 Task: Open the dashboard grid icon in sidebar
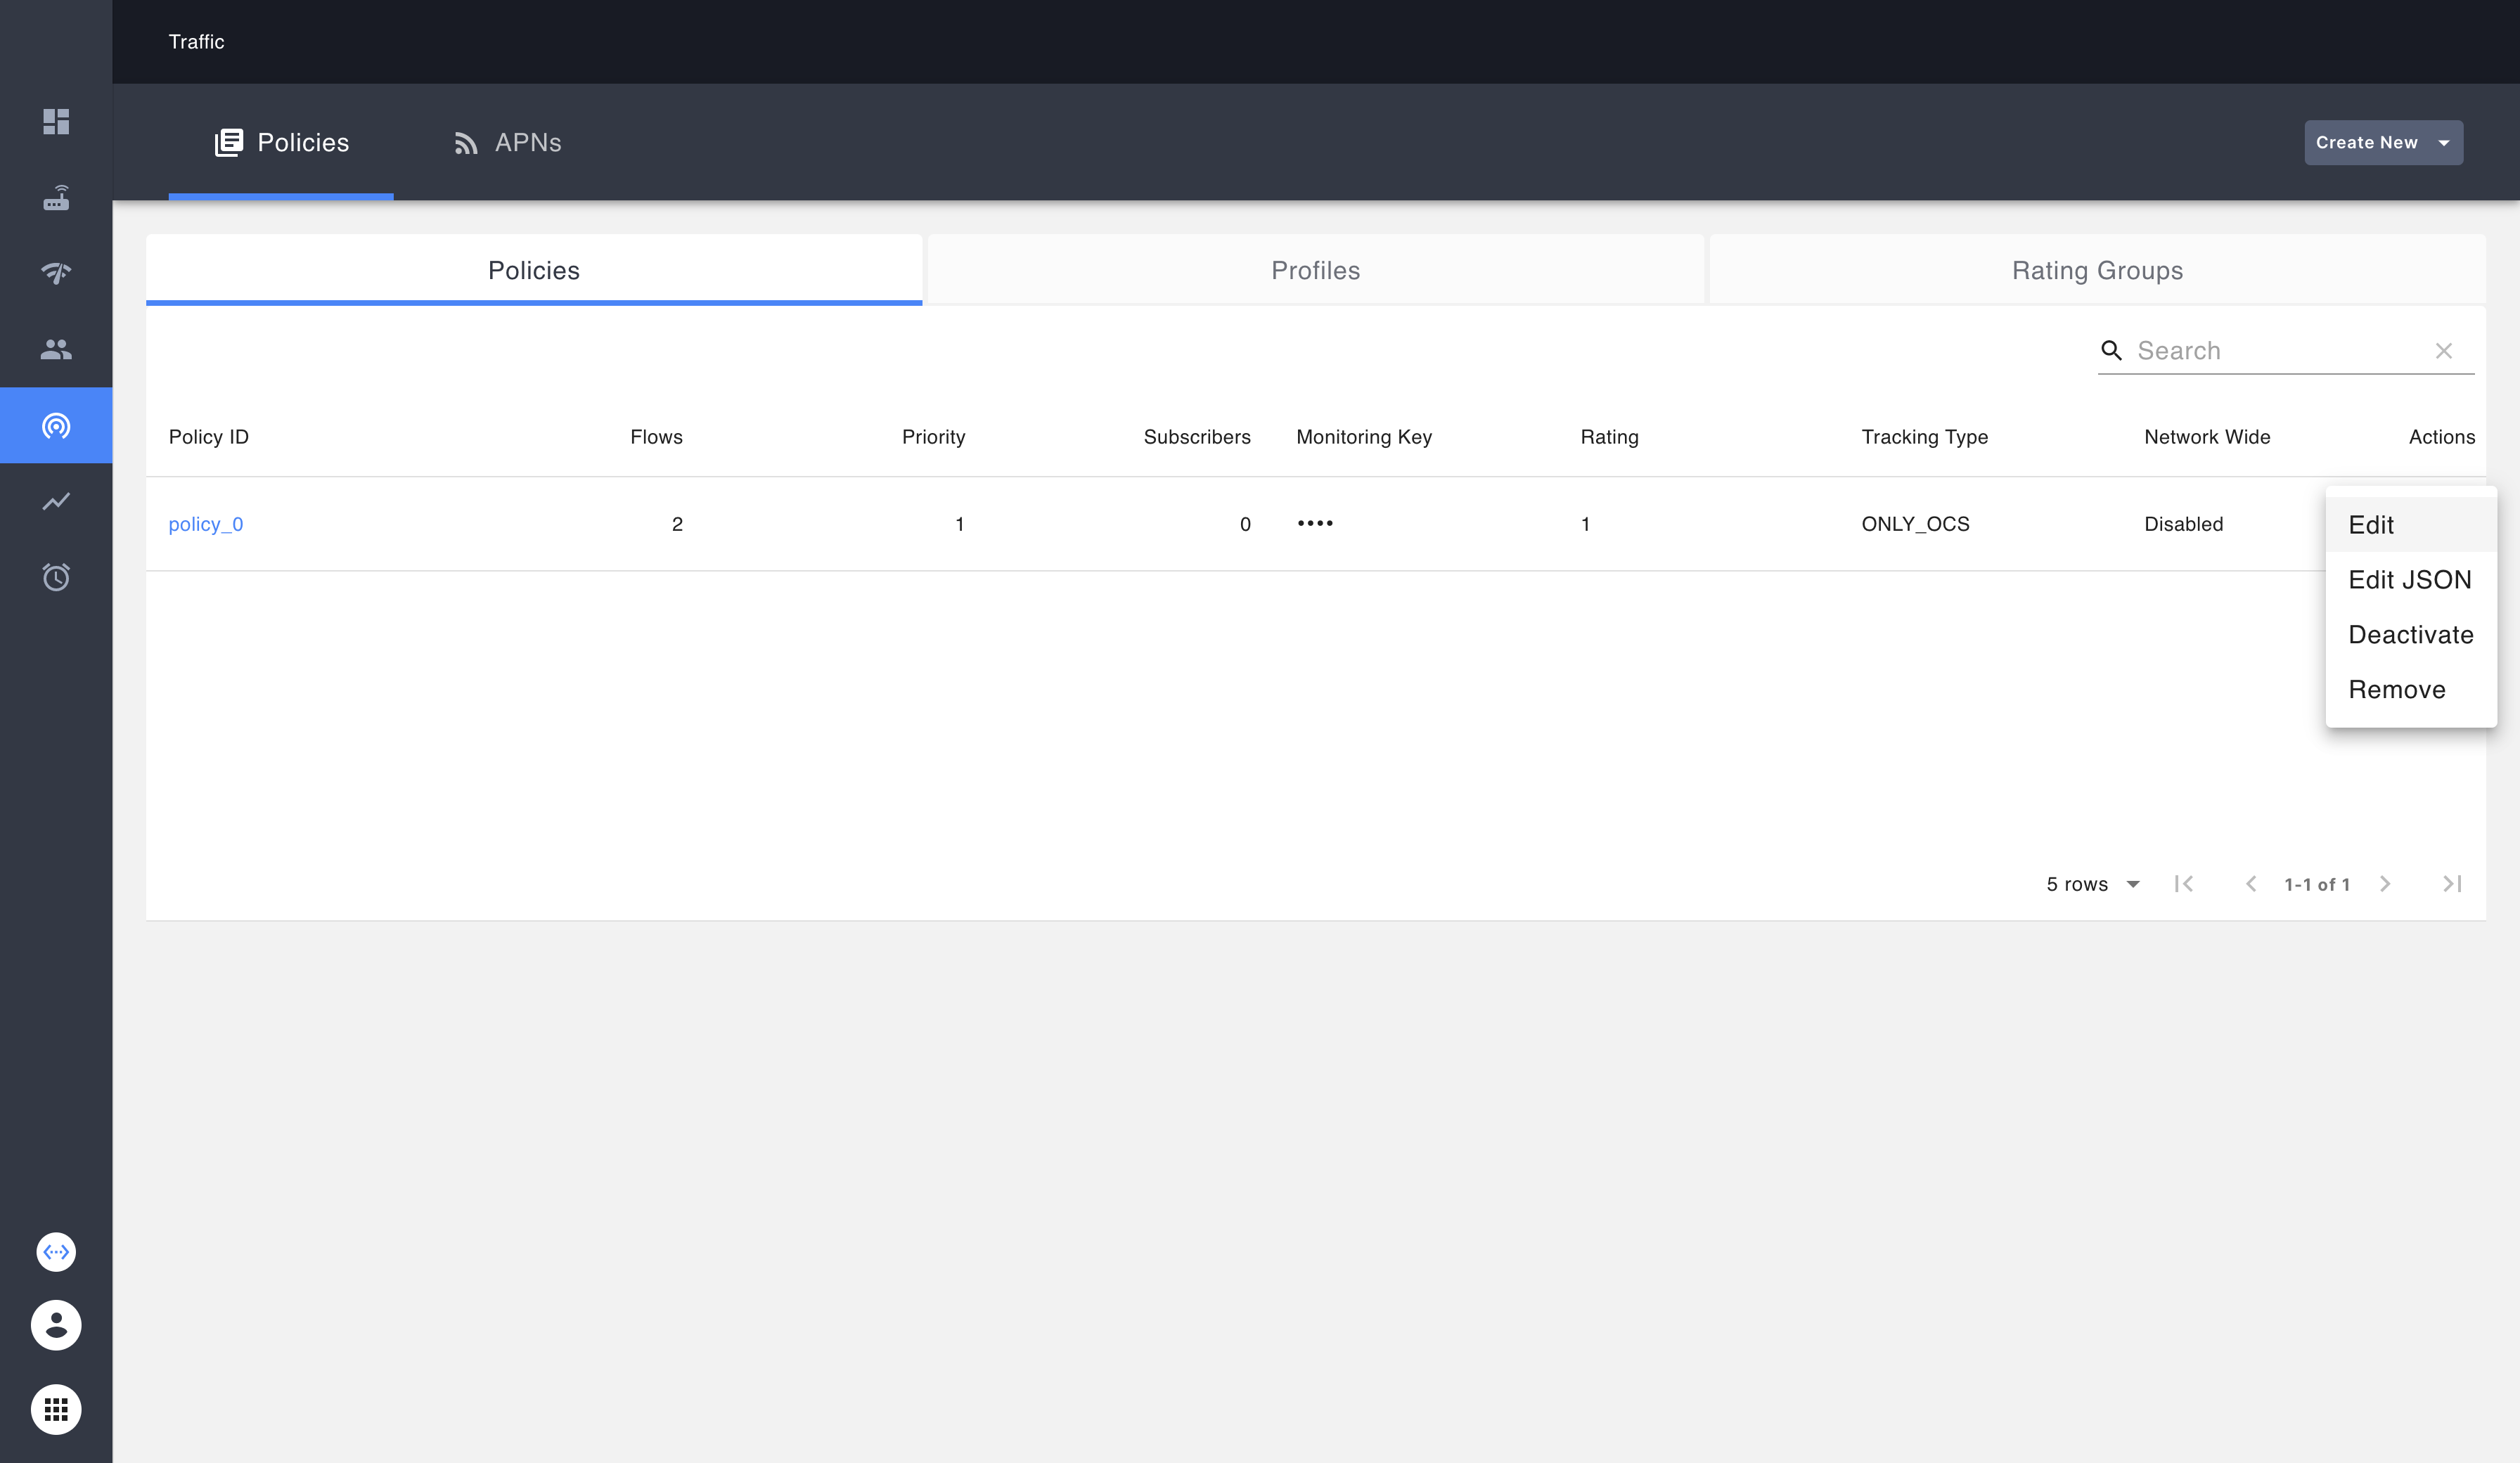click(x=56, y=121)
